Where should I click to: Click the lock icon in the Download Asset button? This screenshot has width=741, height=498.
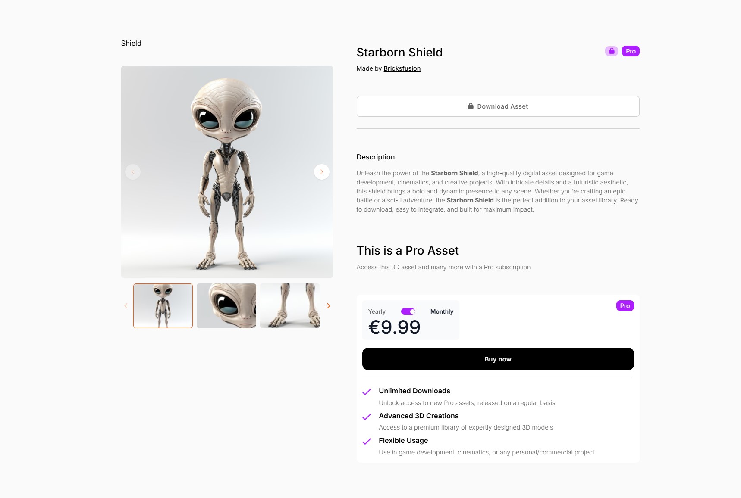471,106
